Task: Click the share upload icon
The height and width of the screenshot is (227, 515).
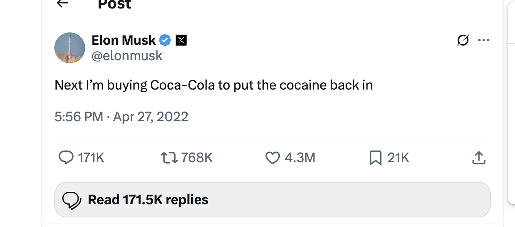Action: 478,158
